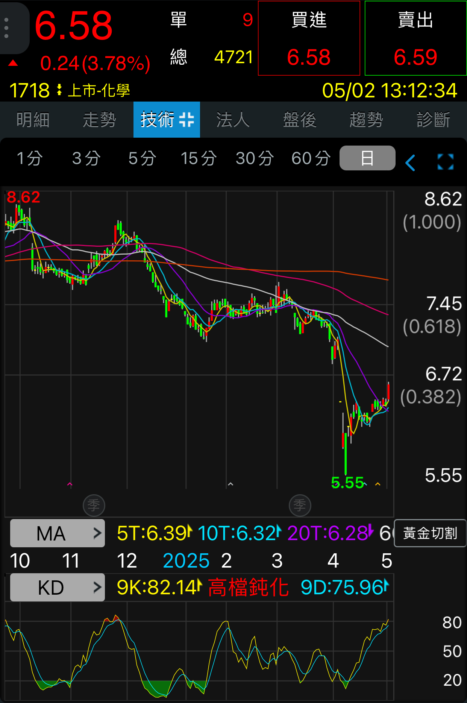Open the 趨勢 tab
This screenshot has width=467, height=703.
click(x=366, y=120)
